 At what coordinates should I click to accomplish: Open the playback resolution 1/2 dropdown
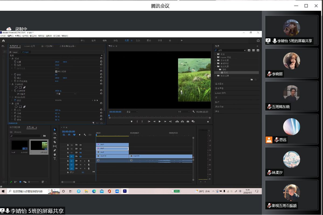183,112
